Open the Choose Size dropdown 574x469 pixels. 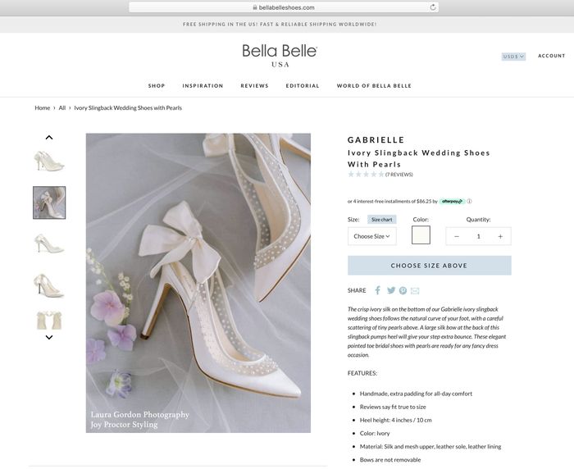[371, 236]
